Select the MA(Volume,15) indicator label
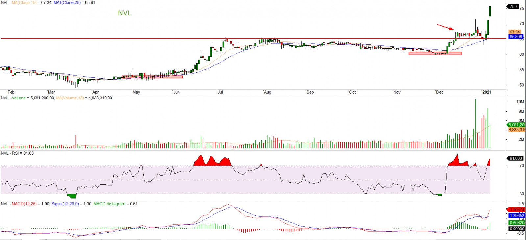Screen dimensions: 526x240 (x=70, y=98)
